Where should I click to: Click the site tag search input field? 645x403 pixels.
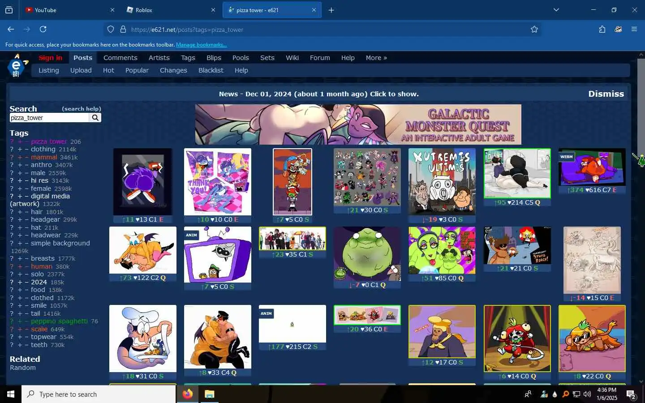pyautogui.click(x=49, y=118)
